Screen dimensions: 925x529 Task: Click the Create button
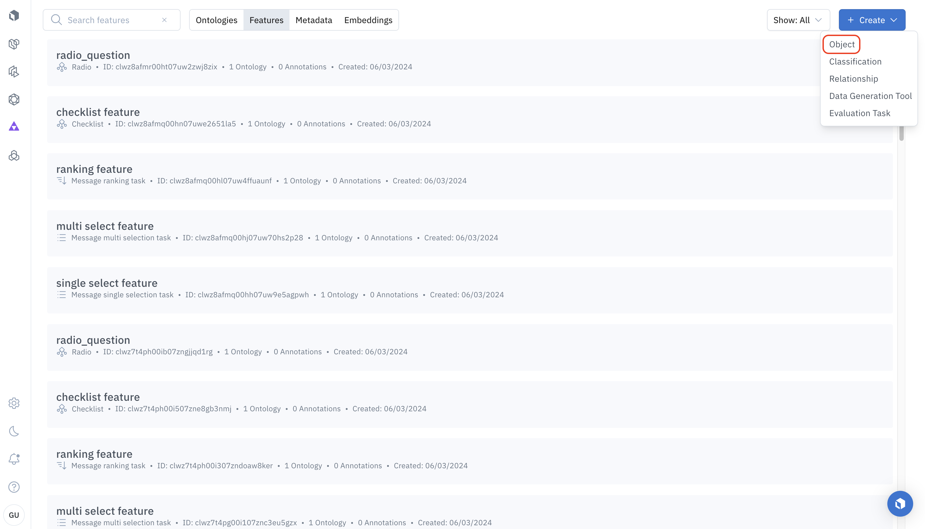click(872, 20)
